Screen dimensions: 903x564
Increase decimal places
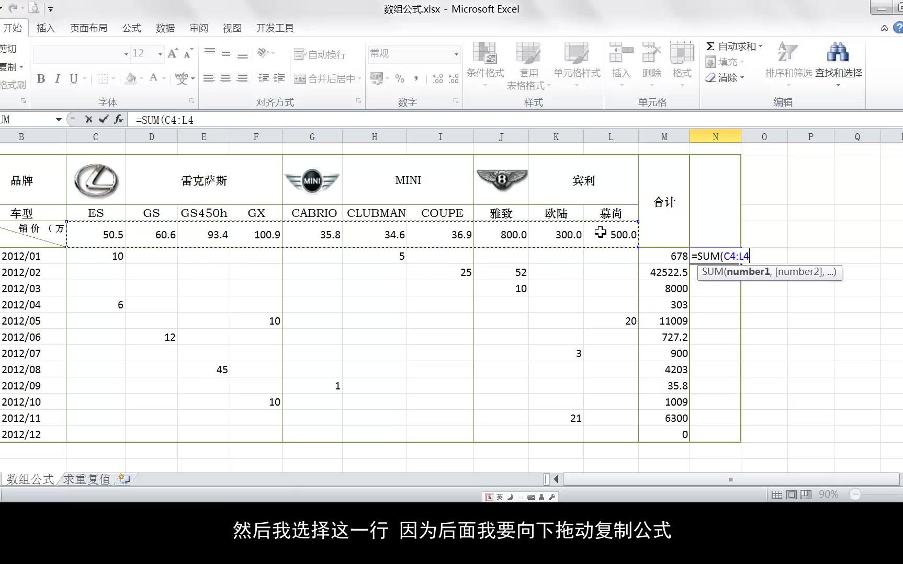pos(437,78)
